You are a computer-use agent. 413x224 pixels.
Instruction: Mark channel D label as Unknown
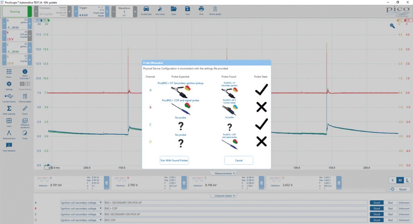pos(404,220)
